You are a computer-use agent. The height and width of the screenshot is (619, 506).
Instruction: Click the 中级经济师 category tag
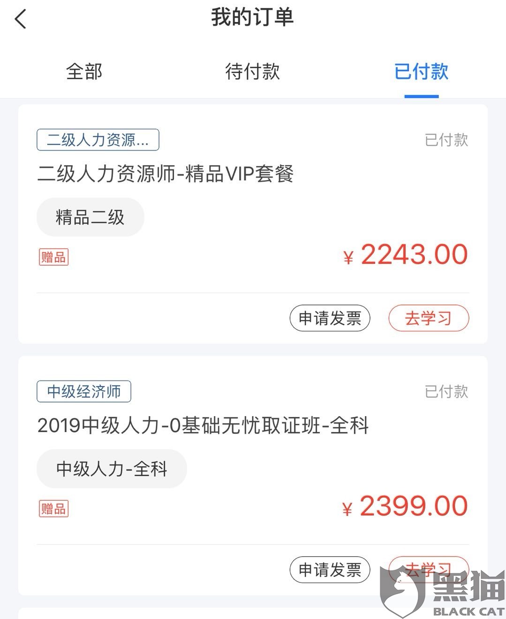[83, 391]
